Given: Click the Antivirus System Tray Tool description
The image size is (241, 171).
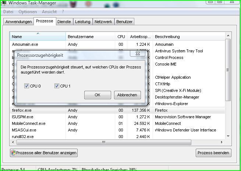Looking at the screenshot, I should [x=179, y=51].
